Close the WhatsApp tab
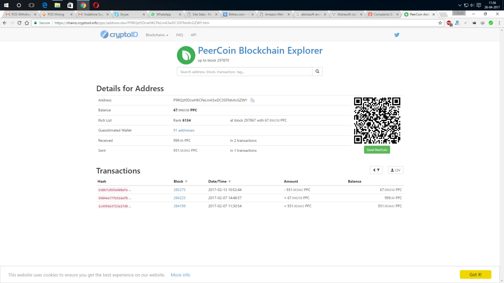This screenshot has height=283, width=504. (x=180, y=14)
